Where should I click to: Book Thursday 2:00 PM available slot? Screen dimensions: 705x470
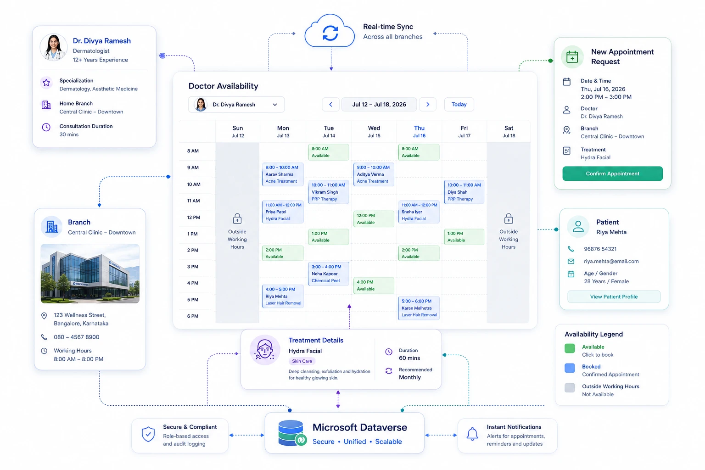(x=419, y=253)
